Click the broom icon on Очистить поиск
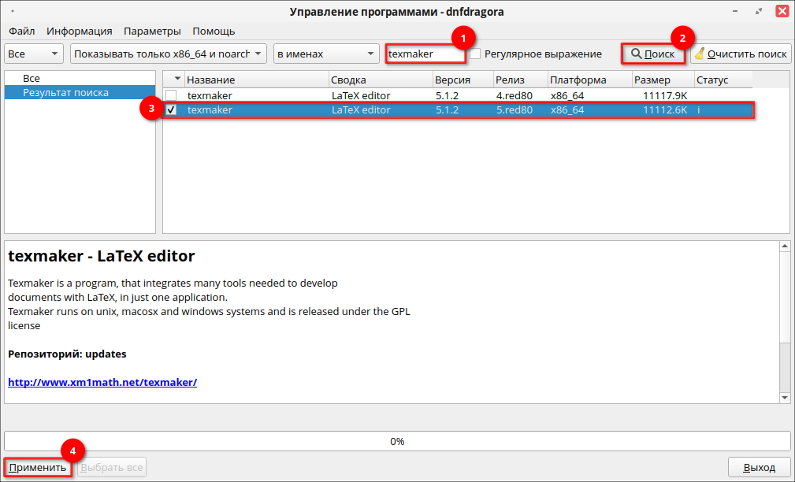The image size is (795, 482). (x=700, y=54)
